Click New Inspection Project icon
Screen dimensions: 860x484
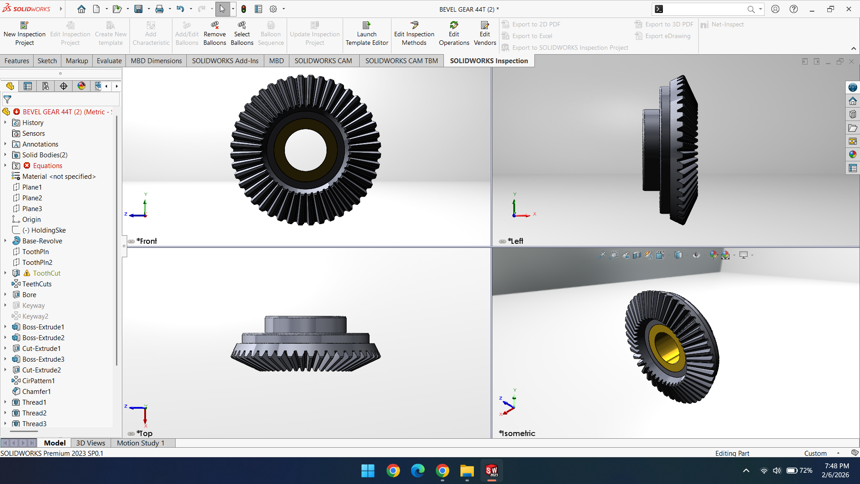pyautogui.click(x=25, y=25)
